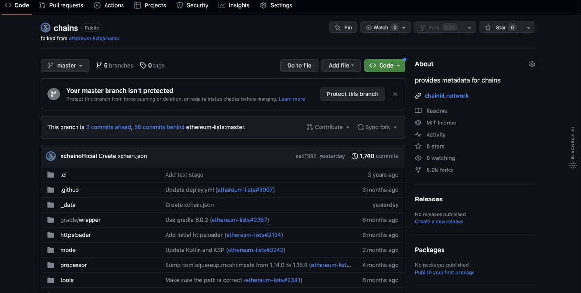Click the Watch button
581x293 pixels.
[381, 28]
